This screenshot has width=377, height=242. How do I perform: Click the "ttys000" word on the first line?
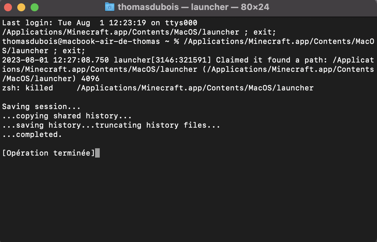pos(181,23)
